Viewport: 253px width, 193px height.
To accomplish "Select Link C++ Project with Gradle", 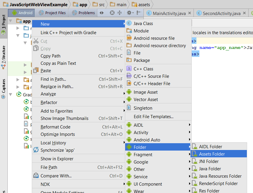I will point(79,33).
